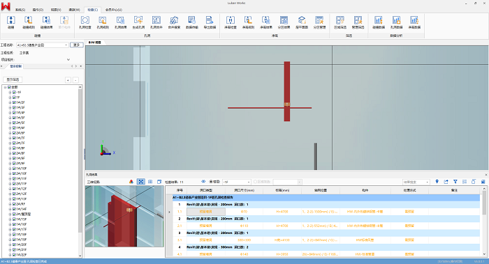The height and width of the screenshot is (264, 489).
Task: Click the location pin icon in results toolbar
Action: [437, 182]
